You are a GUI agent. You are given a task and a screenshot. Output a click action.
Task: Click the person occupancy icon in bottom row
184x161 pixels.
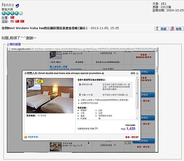click(x=89, y=143)
